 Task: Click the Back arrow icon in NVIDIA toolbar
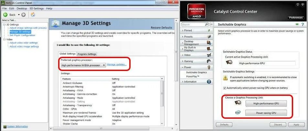5,15
